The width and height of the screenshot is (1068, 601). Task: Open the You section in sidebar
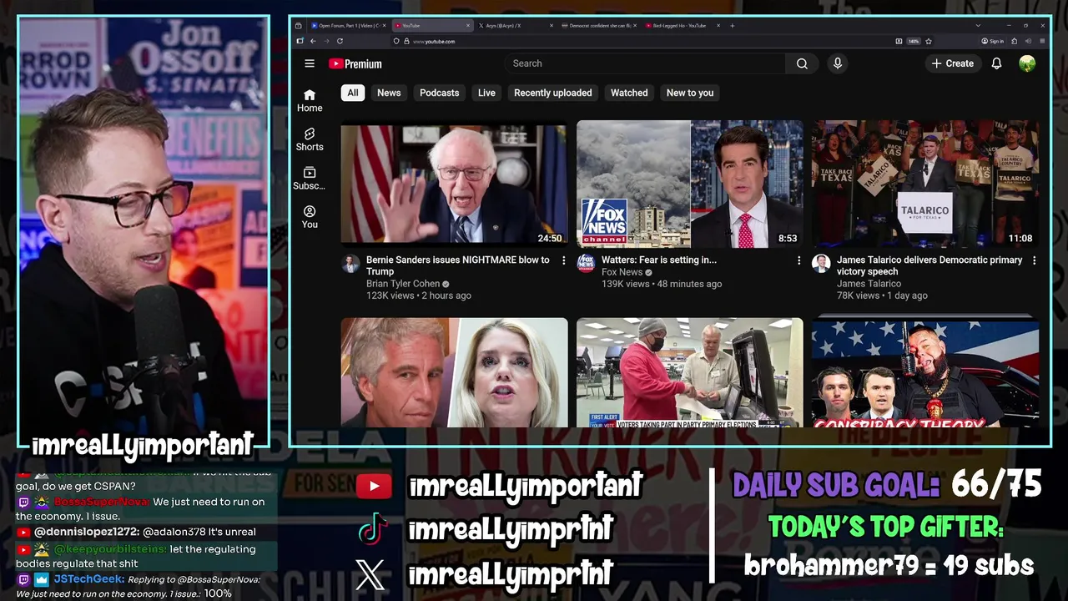(310, 216)
